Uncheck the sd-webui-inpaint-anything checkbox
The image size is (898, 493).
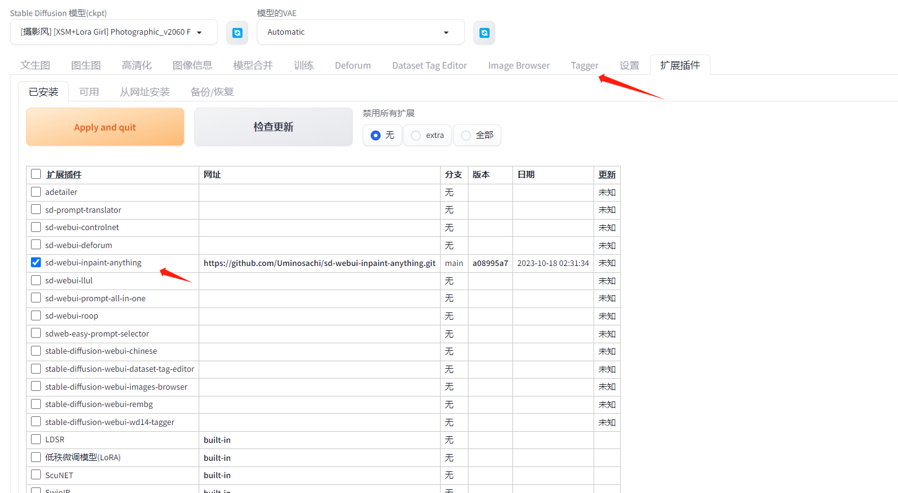(36, 262)
